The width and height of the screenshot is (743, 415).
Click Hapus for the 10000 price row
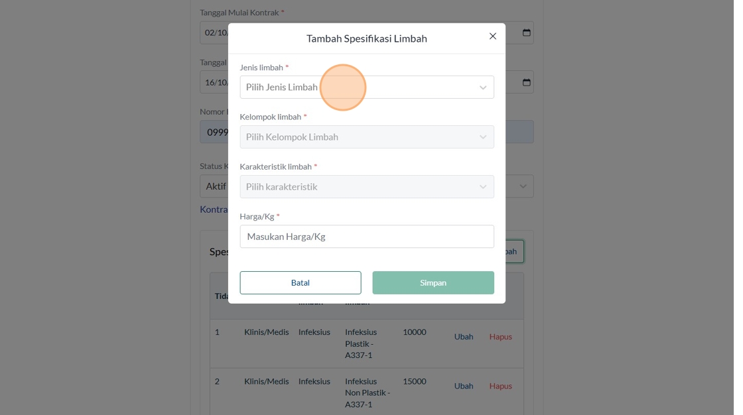[501, 337]
